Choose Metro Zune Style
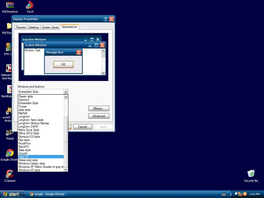The image size is (264, 198). [x=41, y=130]
